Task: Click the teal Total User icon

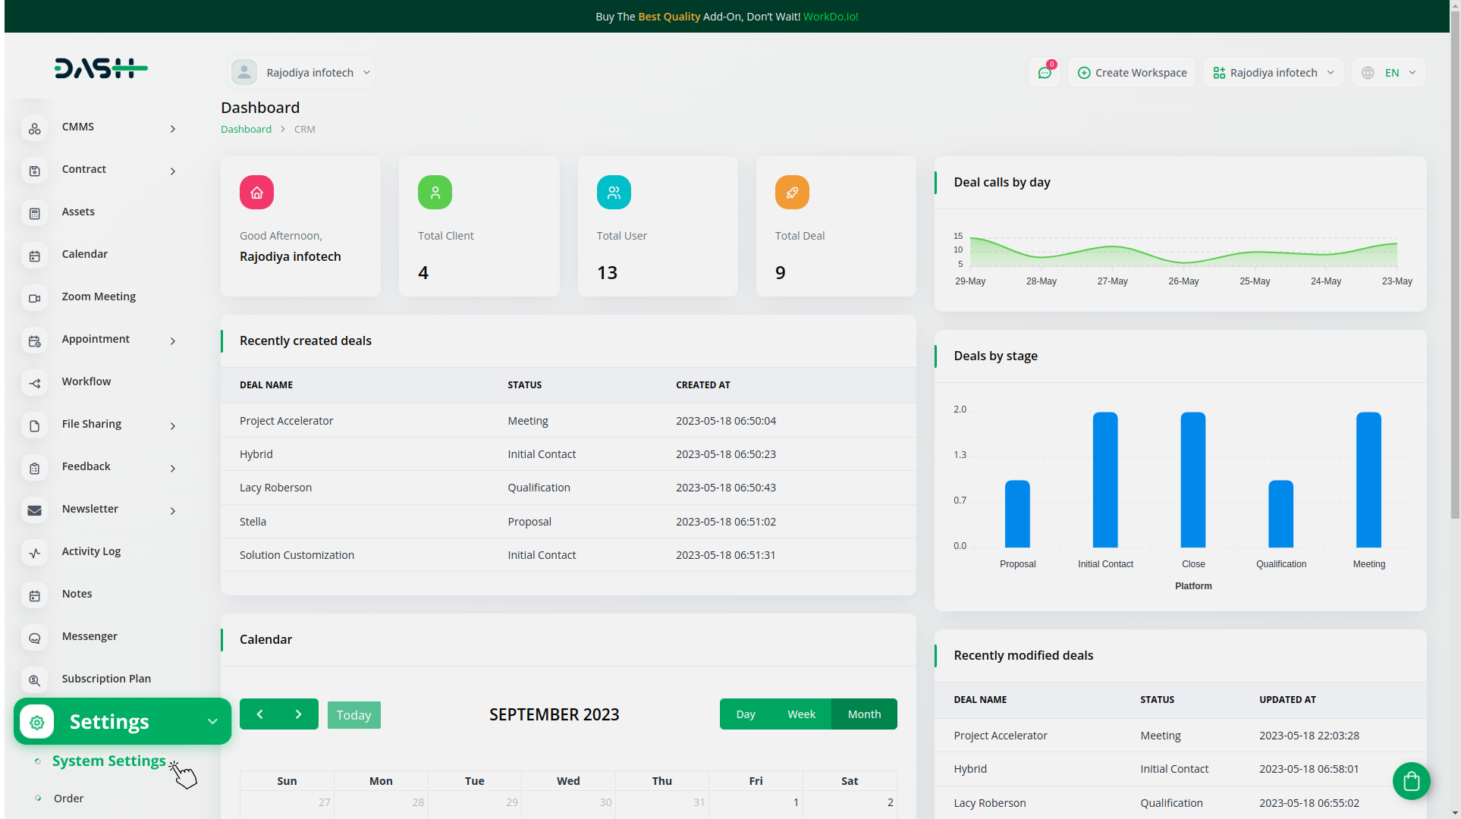Action: pyautogui.click(x=614, y=193)
